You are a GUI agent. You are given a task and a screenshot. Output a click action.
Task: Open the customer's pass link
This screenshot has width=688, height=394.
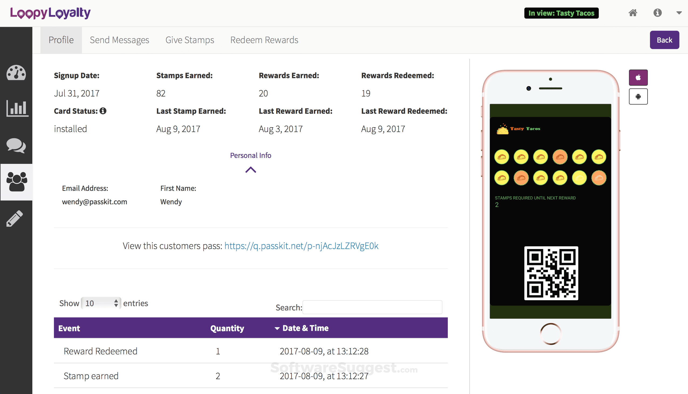coord(301,246)
